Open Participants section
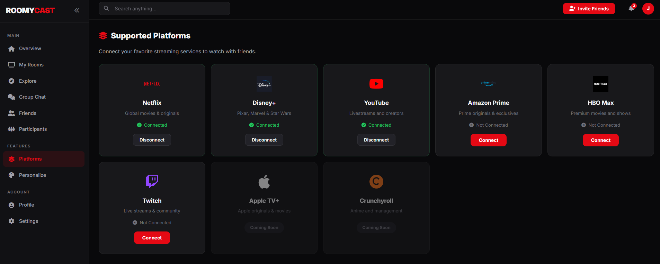Image resolution: width=660 pixels, height=264 pixels. (x=44, y=129)
